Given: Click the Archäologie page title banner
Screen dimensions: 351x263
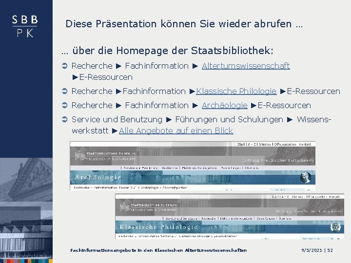Looking at the screenshot, I should [x=193, y=178].
